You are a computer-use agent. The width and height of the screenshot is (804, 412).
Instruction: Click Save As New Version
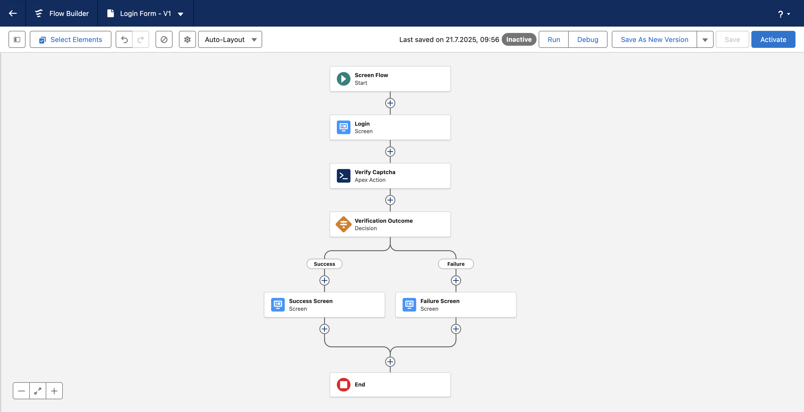[655, 40]
